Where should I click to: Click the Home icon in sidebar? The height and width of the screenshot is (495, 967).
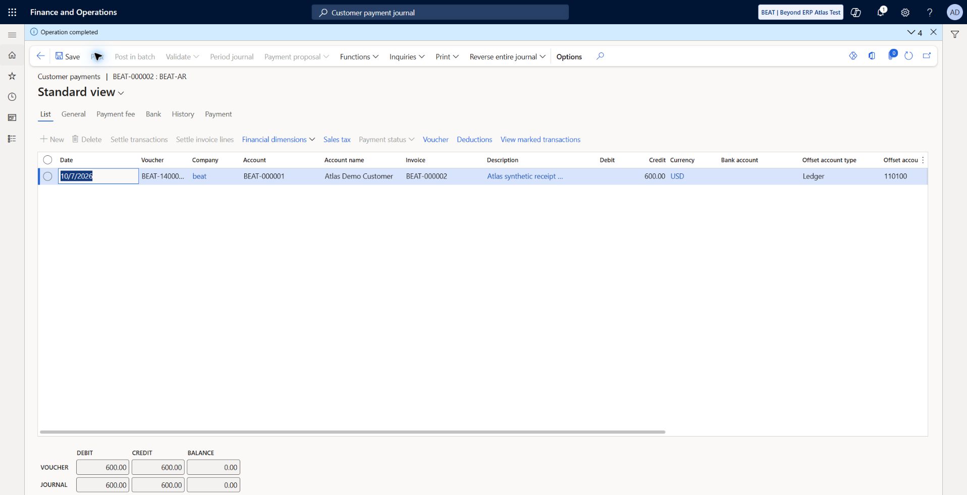(x=12, y=55)
